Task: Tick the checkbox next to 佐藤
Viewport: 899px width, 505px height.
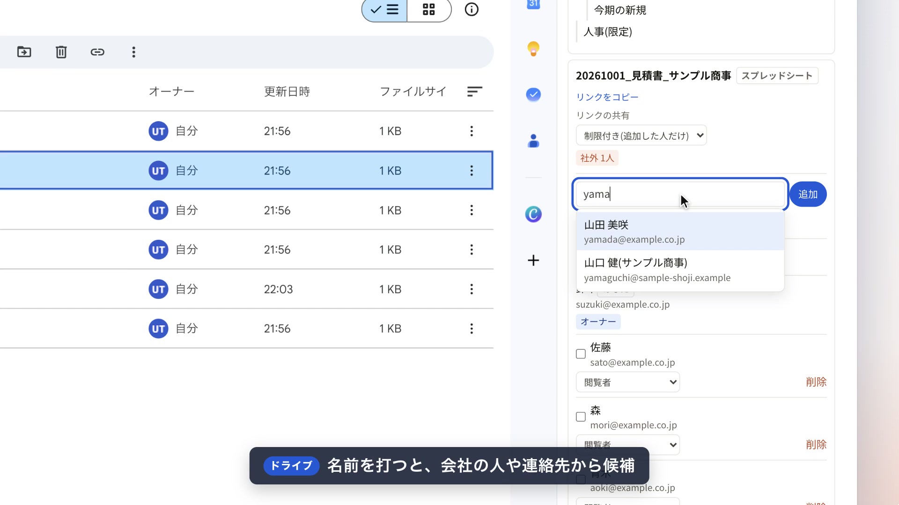Action: point(581,354)
